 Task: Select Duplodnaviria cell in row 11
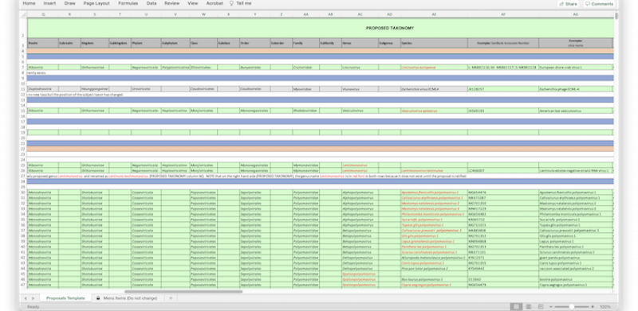point(43,89)
